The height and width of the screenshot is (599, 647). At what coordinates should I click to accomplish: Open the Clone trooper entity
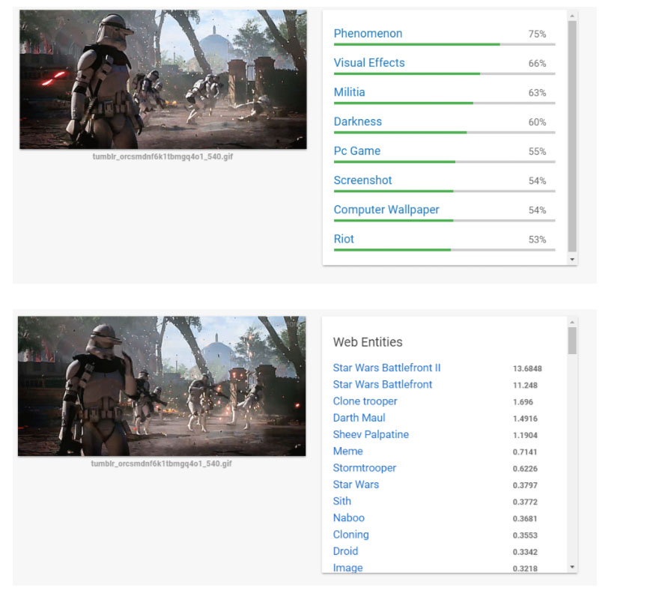(365, 401)
